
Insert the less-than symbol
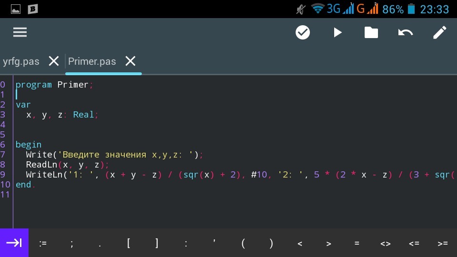[x=300, y=244]
